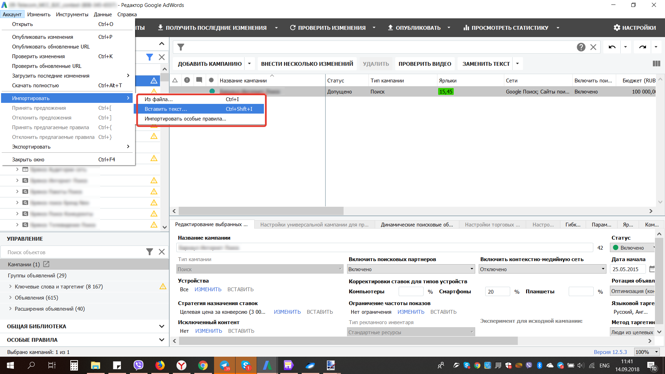The height and width of the screenshot is (374, 665).
Task: Click the Смартфоны bid adjustment field
Action: click(x=497, y=292)
